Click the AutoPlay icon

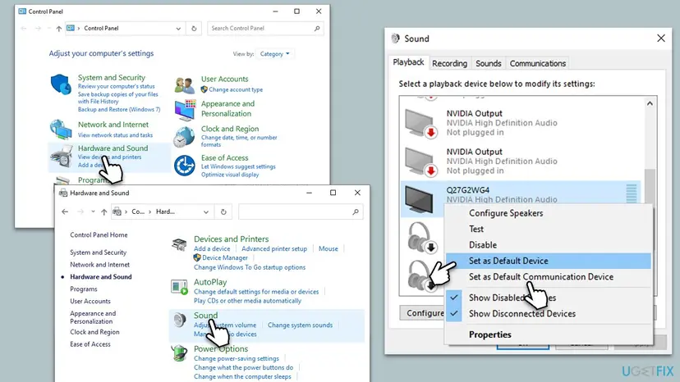(x=179, y=287)
